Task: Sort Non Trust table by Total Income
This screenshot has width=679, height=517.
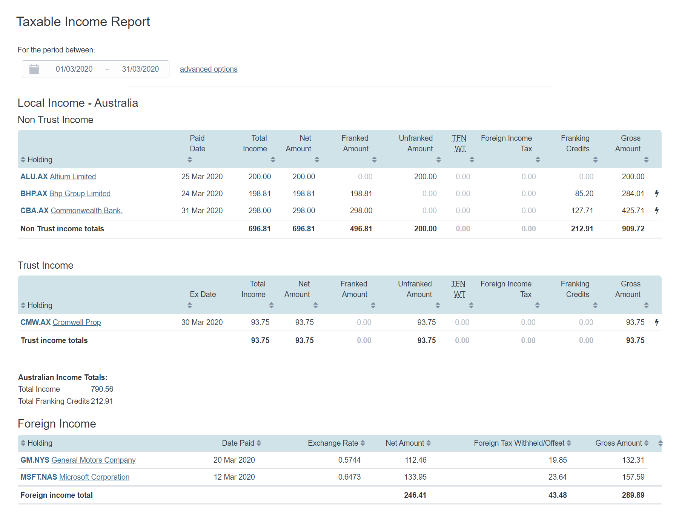Action: (273, 160)
